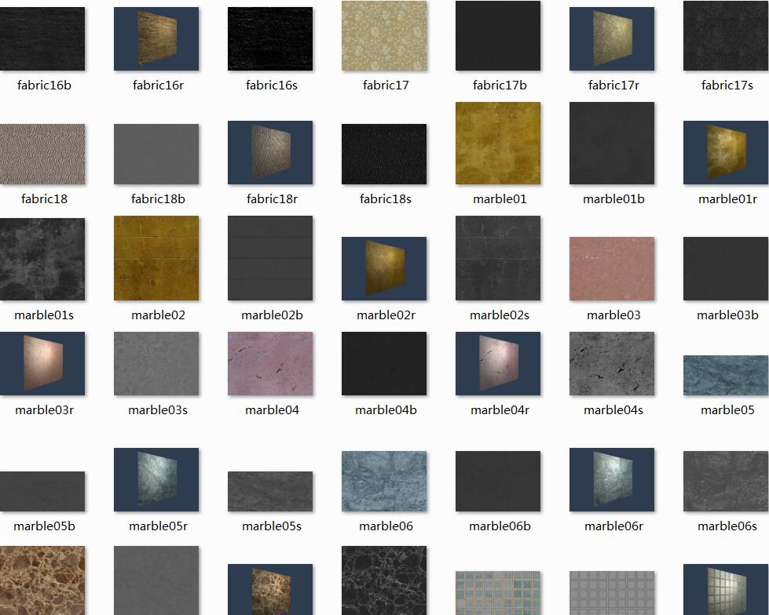The image size is (769, 615).
Task: Select the marble05r render preview
Action: 156,480
